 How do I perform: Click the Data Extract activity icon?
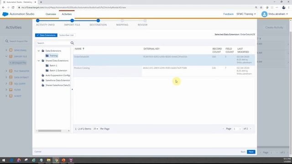(x=11, y=77)
